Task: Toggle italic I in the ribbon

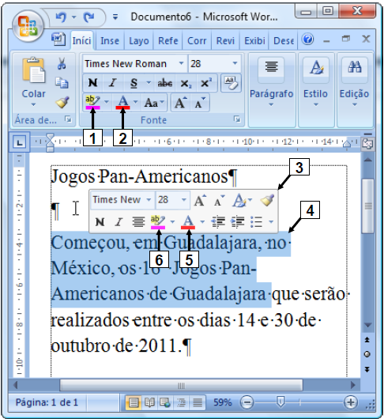Action: click(113, 83)
